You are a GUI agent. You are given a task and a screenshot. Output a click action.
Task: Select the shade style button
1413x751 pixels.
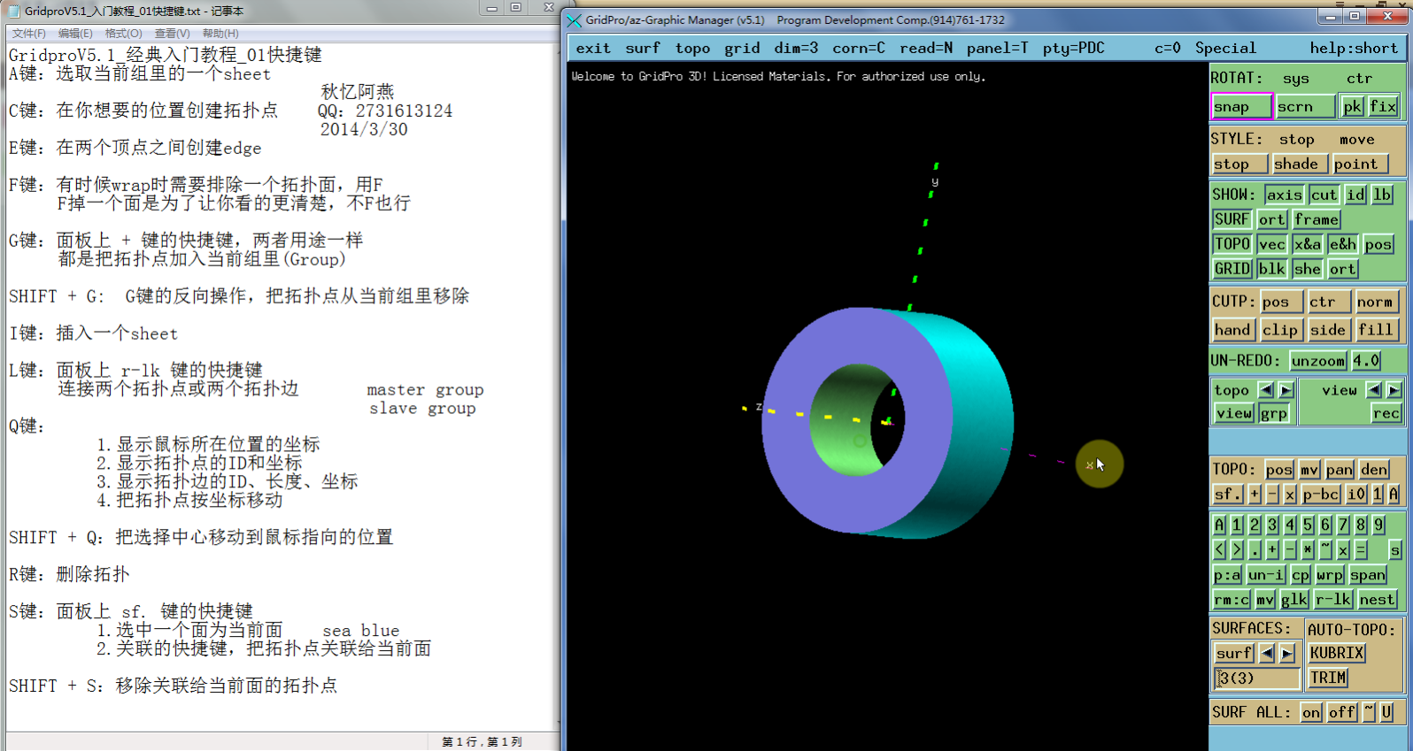1296,165
